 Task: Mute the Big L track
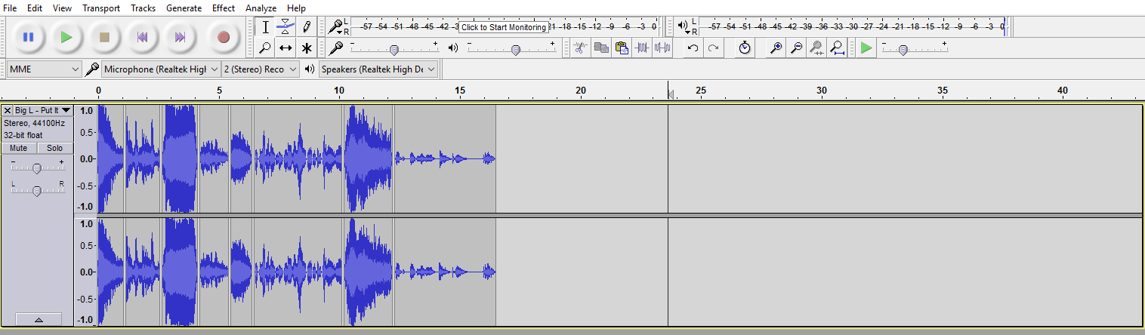[x=19, y=148]
